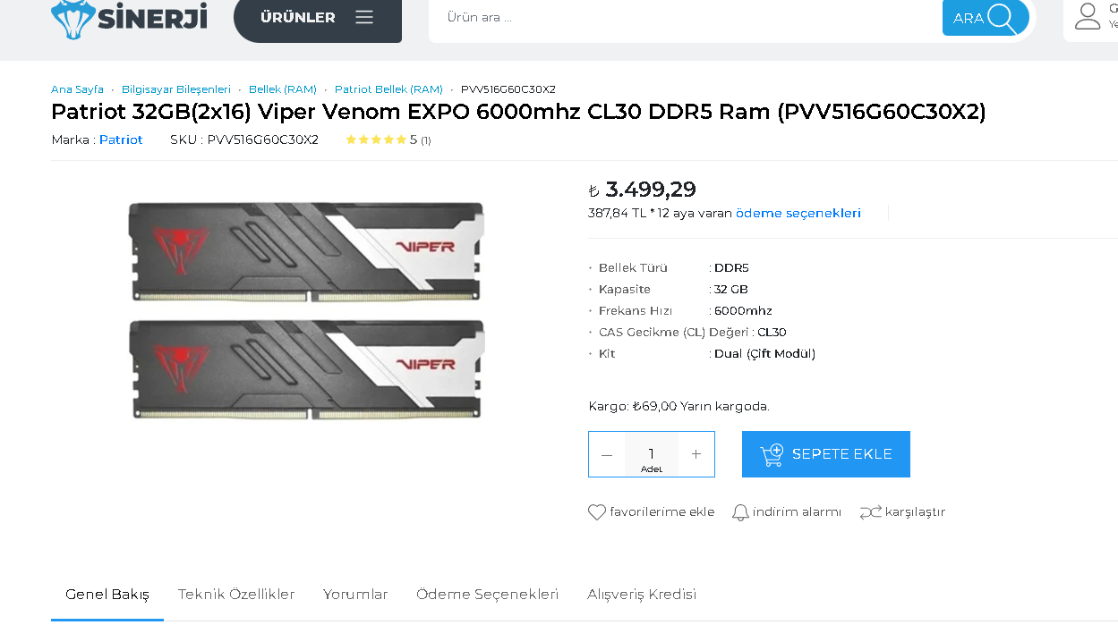Screen dimensions: 1118x642
Task: Open Bellek (RAM) breadcrumb
Action: pyautogui.click(x=283, y=89)
